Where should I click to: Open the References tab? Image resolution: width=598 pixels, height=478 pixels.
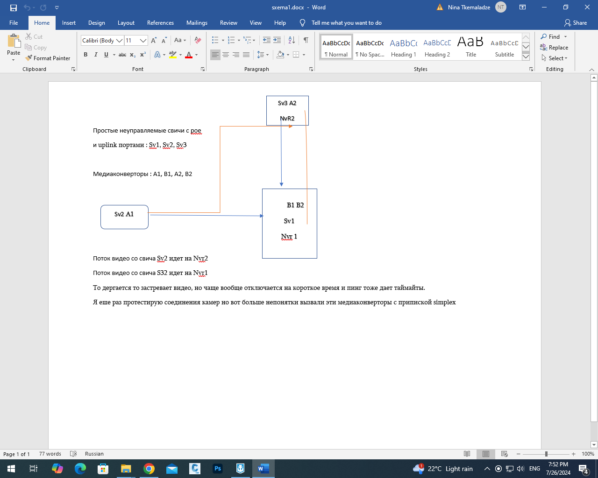[160, 23]
